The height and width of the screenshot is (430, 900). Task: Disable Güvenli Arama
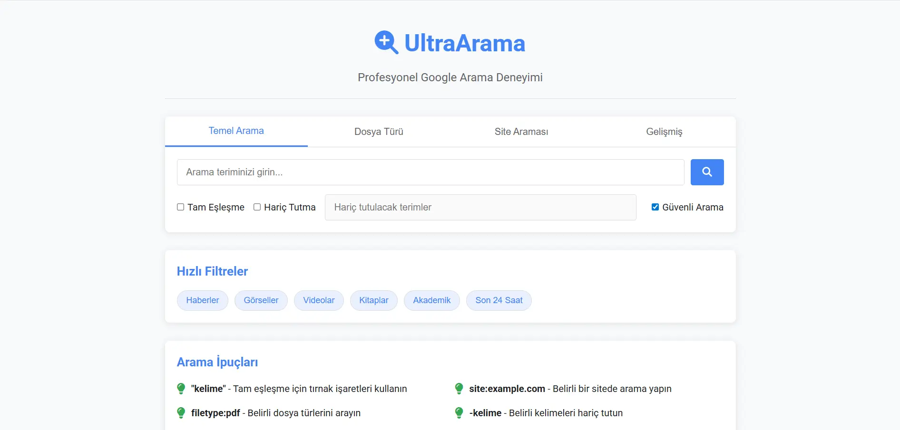point(655,206)
